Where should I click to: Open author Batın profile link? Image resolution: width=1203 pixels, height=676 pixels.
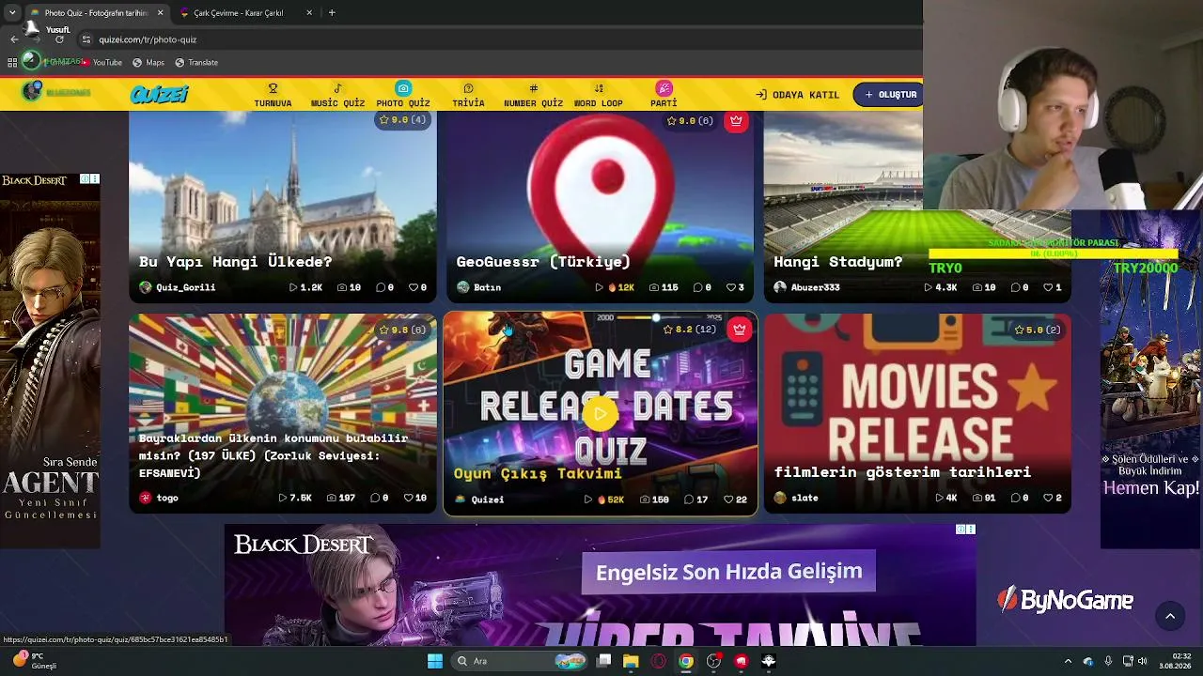click(479, 287)
